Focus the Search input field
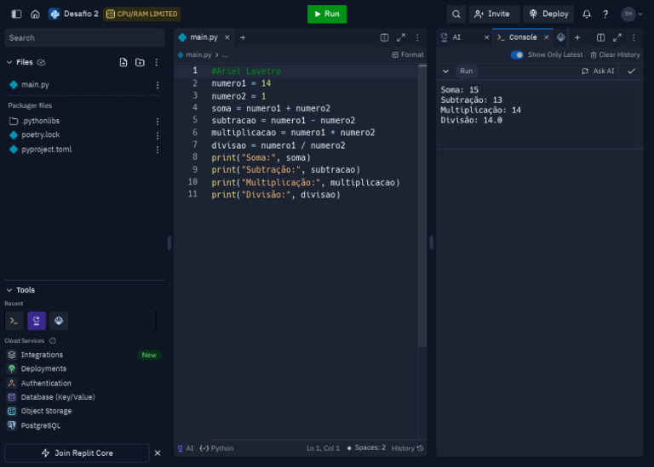This screenshot has height=467, width=654. (x=84, y=38)
